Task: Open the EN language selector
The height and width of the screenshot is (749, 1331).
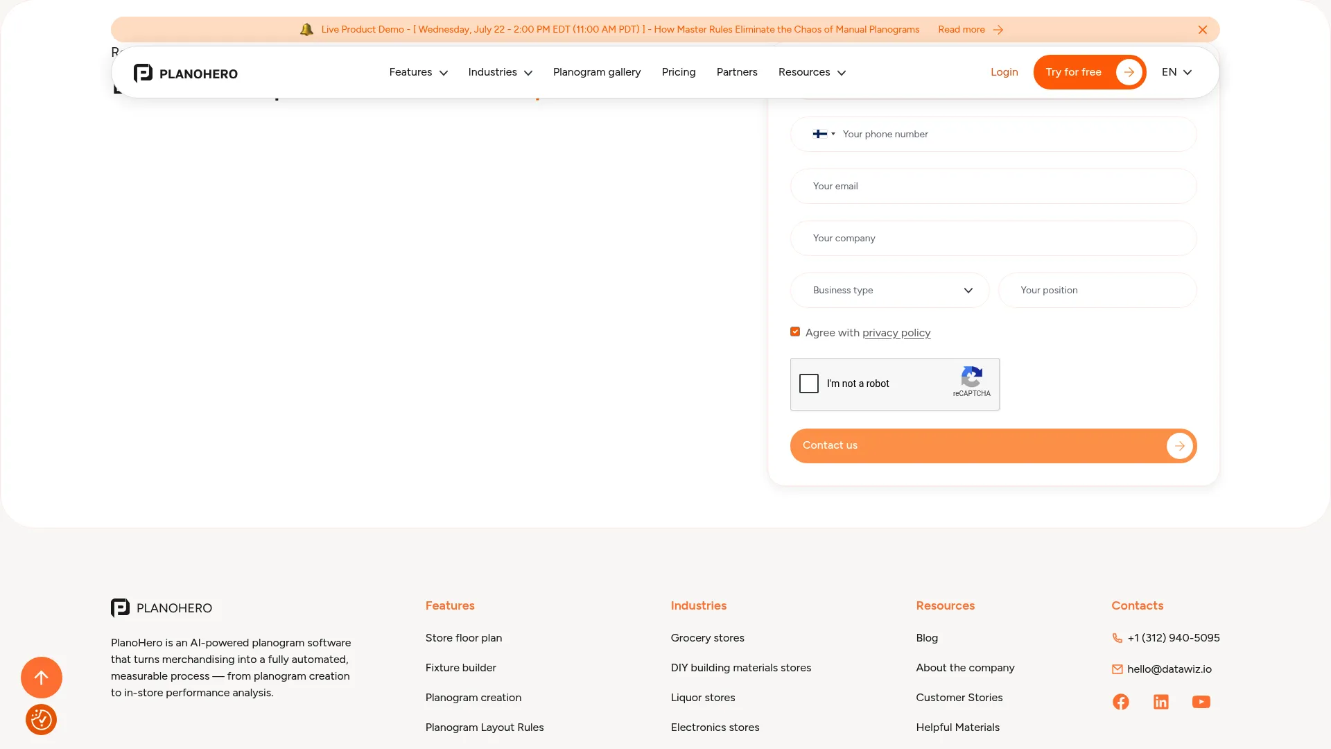Action: 1176,72
